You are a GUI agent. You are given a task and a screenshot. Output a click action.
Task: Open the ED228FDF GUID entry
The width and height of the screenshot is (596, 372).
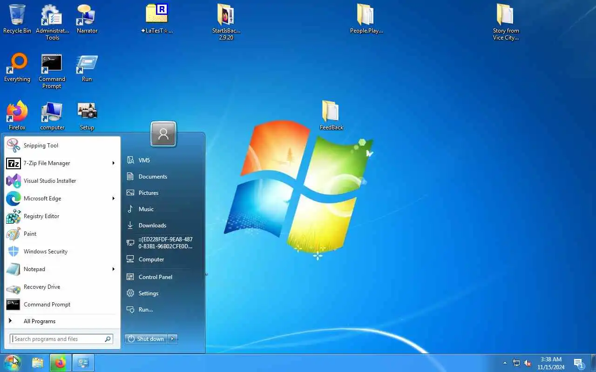coord(163,243)
